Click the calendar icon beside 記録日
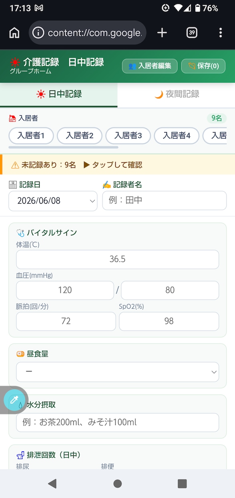Image resolution: width=235 pixels, height=498 pixels. pos(12,185)
